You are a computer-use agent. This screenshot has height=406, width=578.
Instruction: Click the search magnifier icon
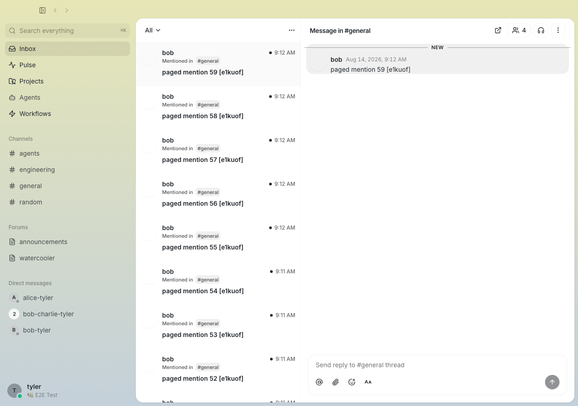tap(12, 31)
